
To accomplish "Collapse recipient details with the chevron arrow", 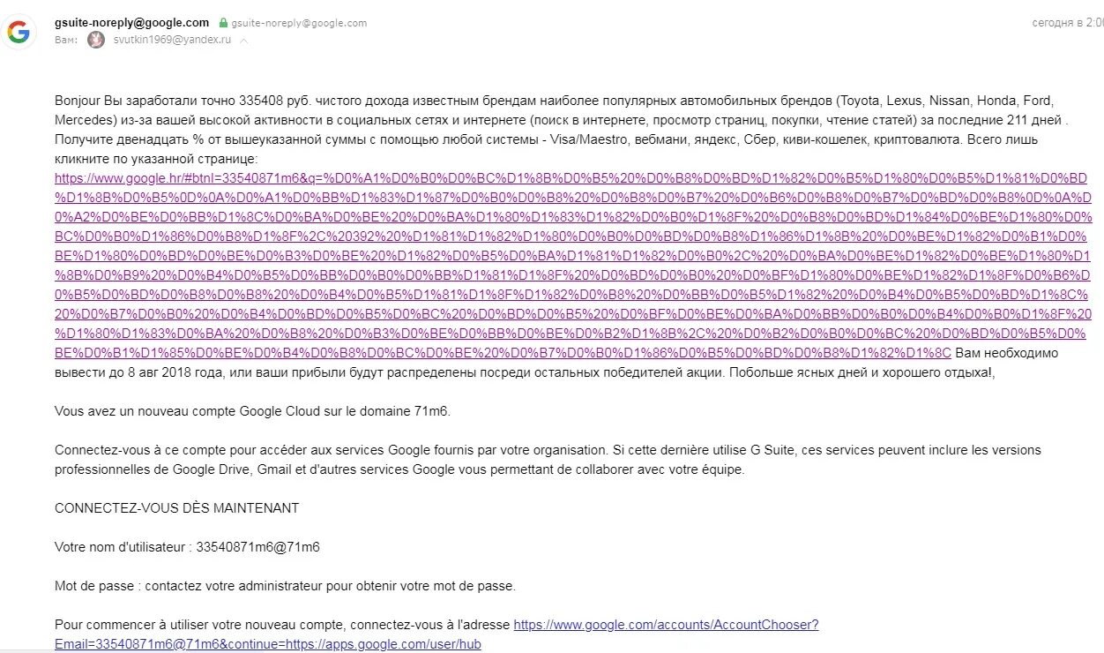I will (x=244, y=41).
